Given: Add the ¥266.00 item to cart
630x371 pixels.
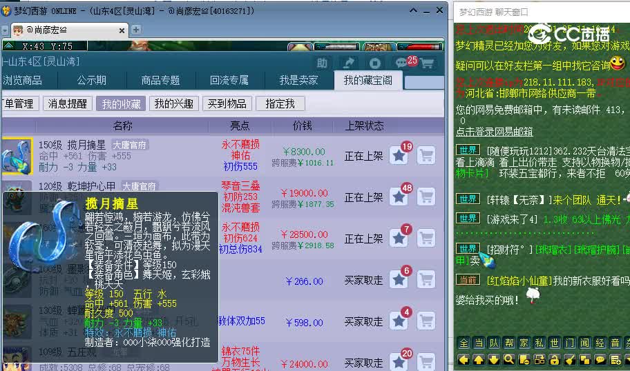Looking at the screenshot, I should pos(426,280).
